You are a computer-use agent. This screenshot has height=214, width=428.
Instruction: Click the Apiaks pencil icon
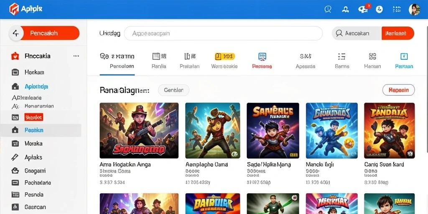coord(15,157)
